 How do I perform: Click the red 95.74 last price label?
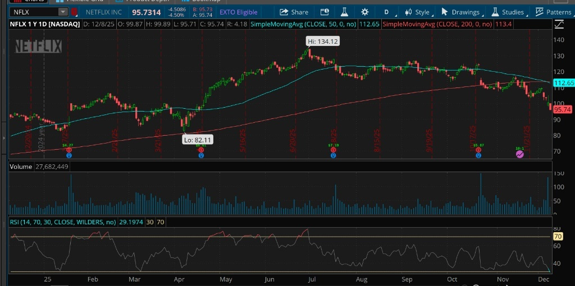tap(563, 109)
